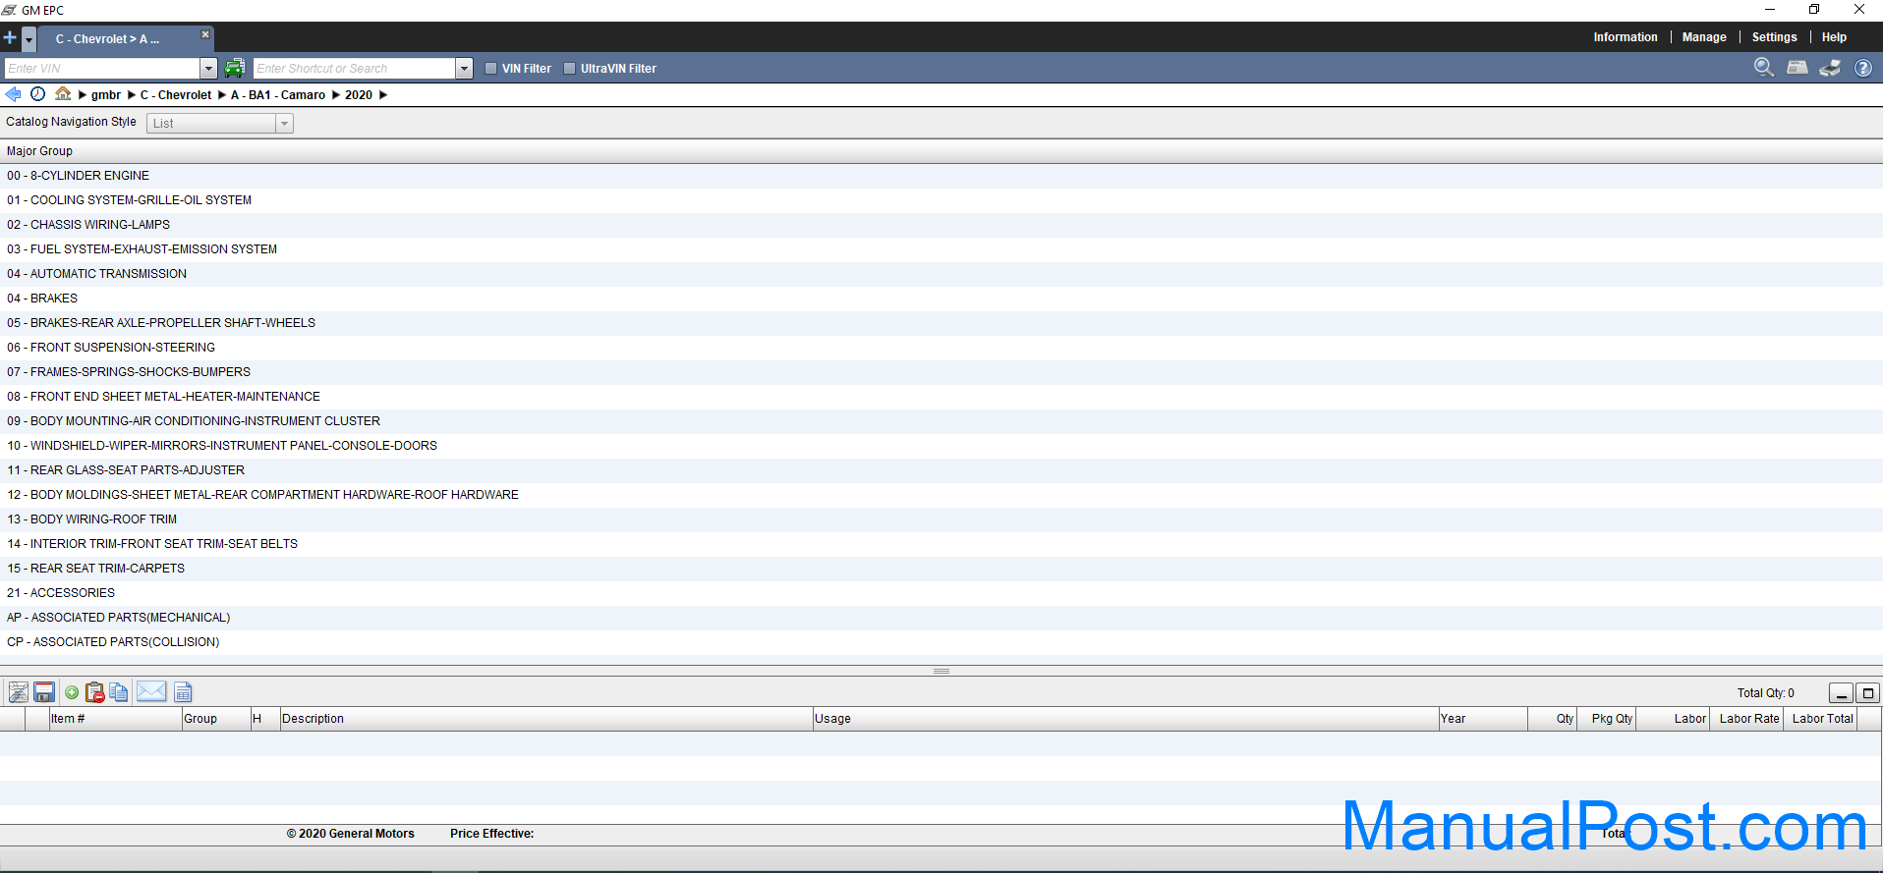Expand the shortcut search dropdown arrow
Image resolution: width=1883 pixels, height=873 pixels.
click(x=464, y=69)
